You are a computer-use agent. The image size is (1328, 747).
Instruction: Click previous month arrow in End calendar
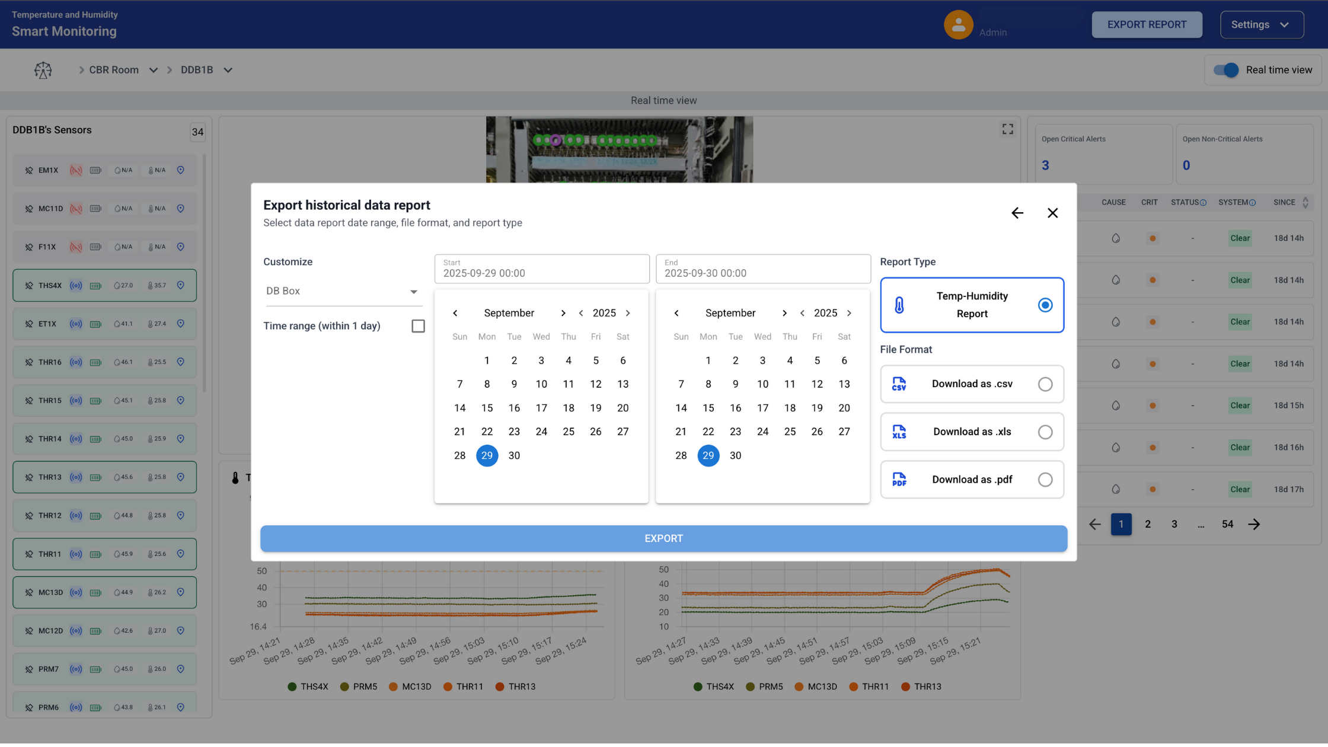[676, 313]
